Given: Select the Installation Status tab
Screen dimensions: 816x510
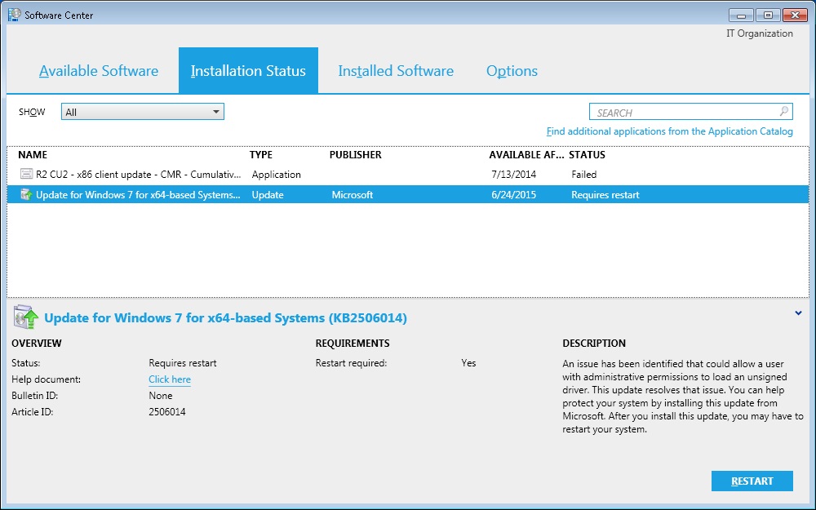Looking at the screenshot, I should [x=248, y=71].
